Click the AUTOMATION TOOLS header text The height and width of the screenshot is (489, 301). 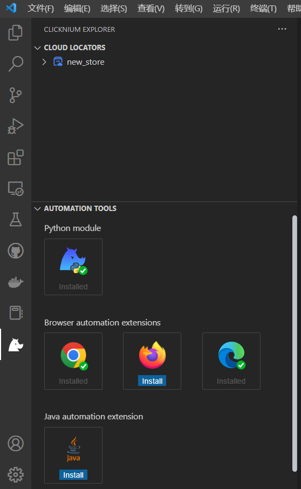click(80, 209)
